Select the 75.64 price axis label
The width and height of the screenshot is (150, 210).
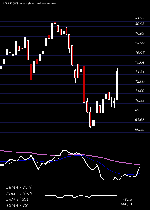click(x=140, y=62)
